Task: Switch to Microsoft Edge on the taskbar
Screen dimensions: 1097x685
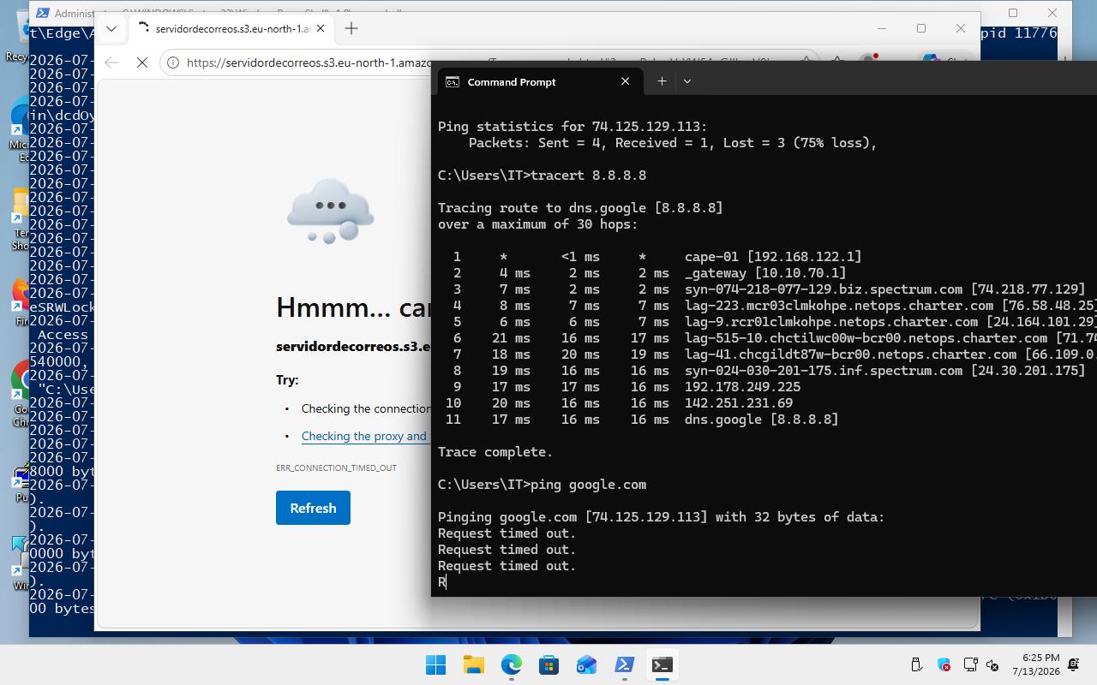Action: [511, 664]
